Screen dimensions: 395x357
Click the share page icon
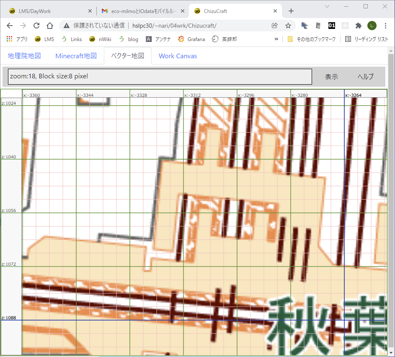click(x=275, y=26)
